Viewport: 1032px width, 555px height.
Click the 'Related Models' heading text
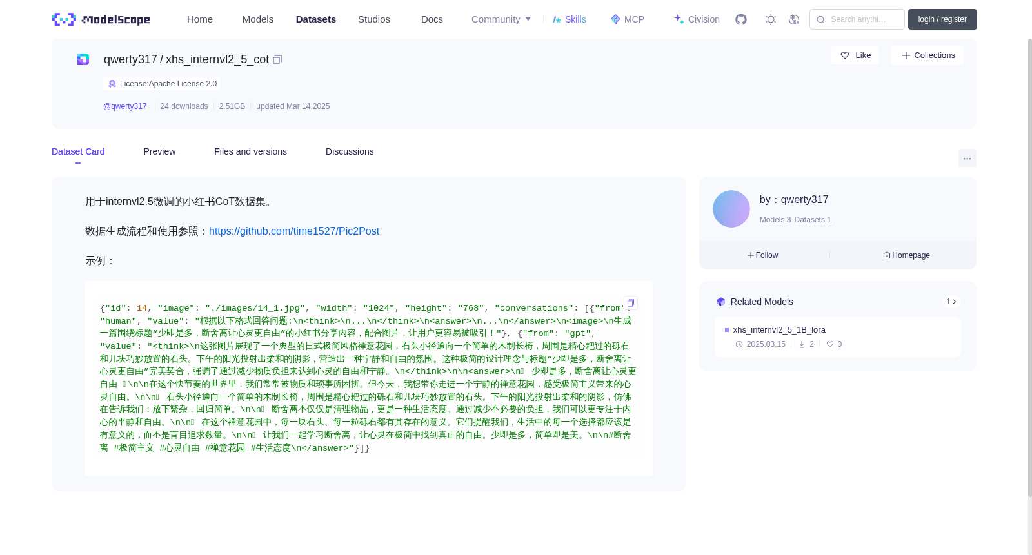(762, 302)
